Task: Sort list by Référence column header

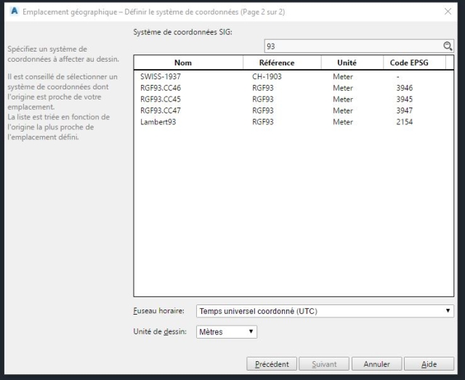Action: coord(282,62)
